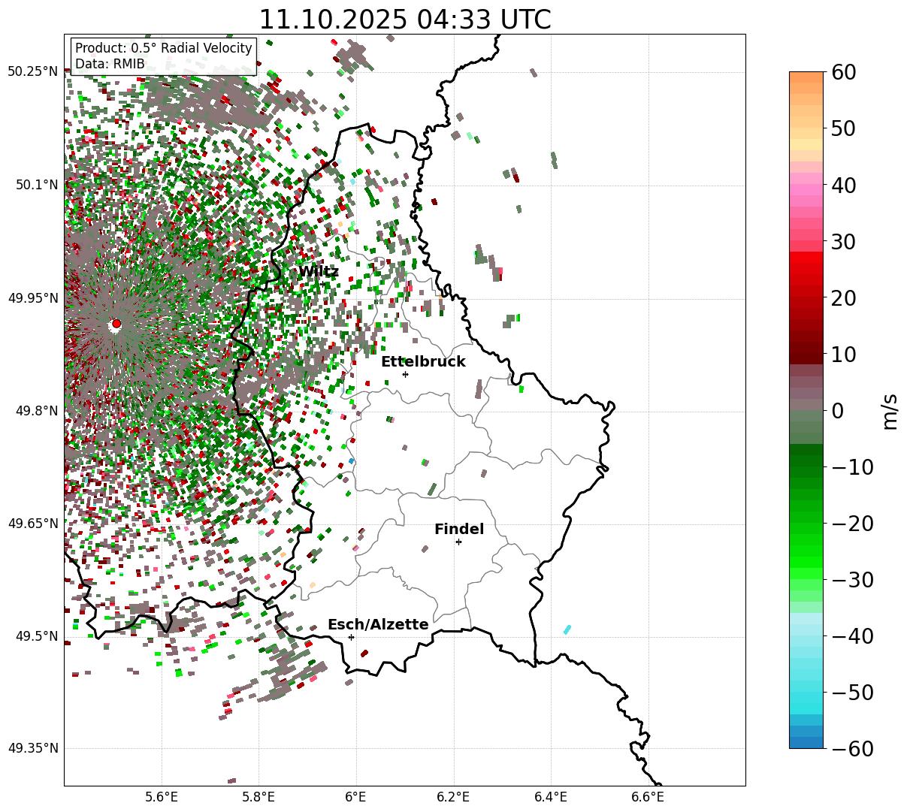Click the 49.8°N latitude tick label

coord(37,411)
